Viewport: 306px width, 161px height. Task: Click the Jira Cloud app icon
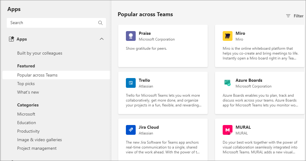(131, 130)
